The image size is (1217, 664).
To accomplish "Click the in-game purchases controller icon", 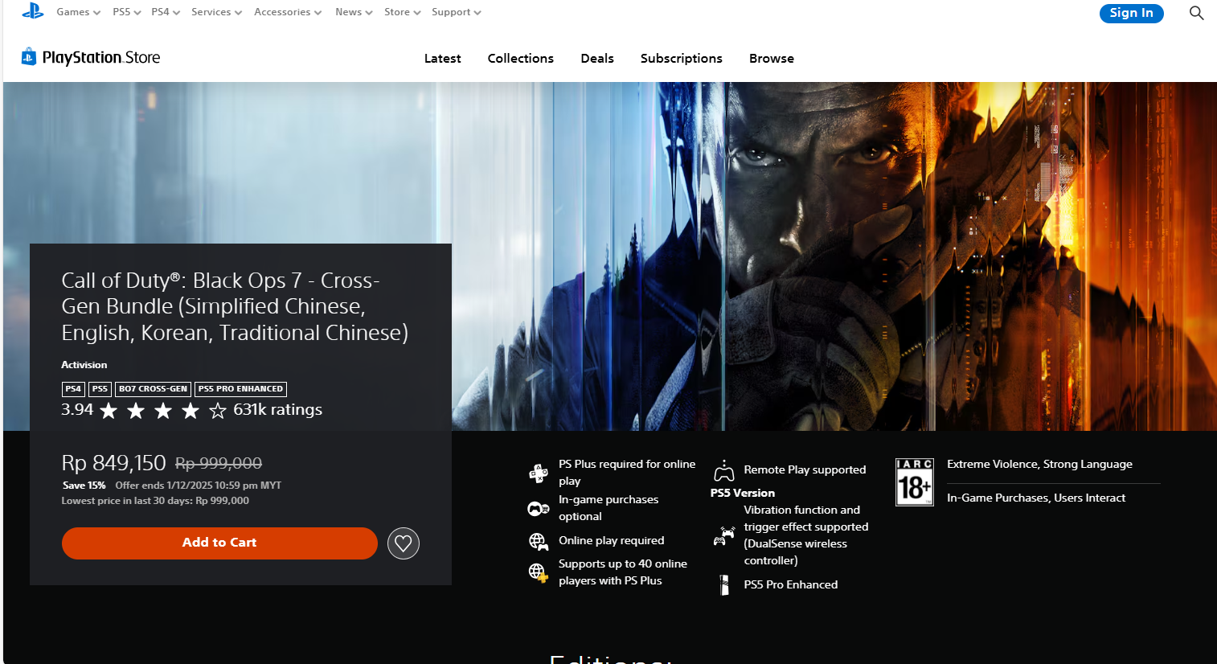I will tap(538, 508).
